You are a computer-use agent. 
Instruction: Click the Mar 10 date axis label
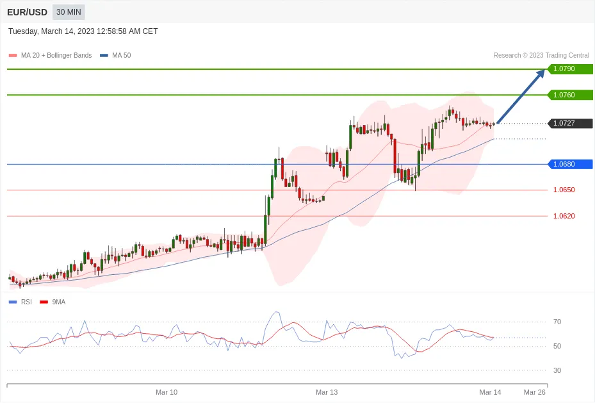pos(167,392)
